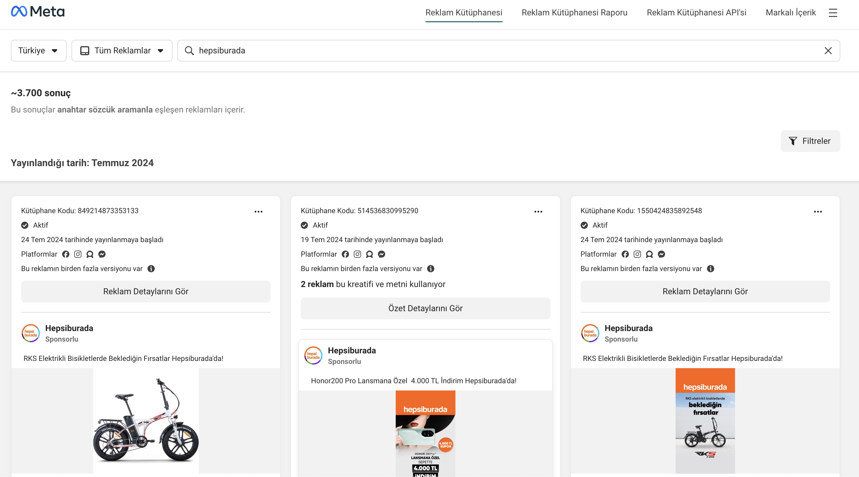Open three-dot menu on third ad card
This screenshot has width=859, height=477.
click(818, 212)
